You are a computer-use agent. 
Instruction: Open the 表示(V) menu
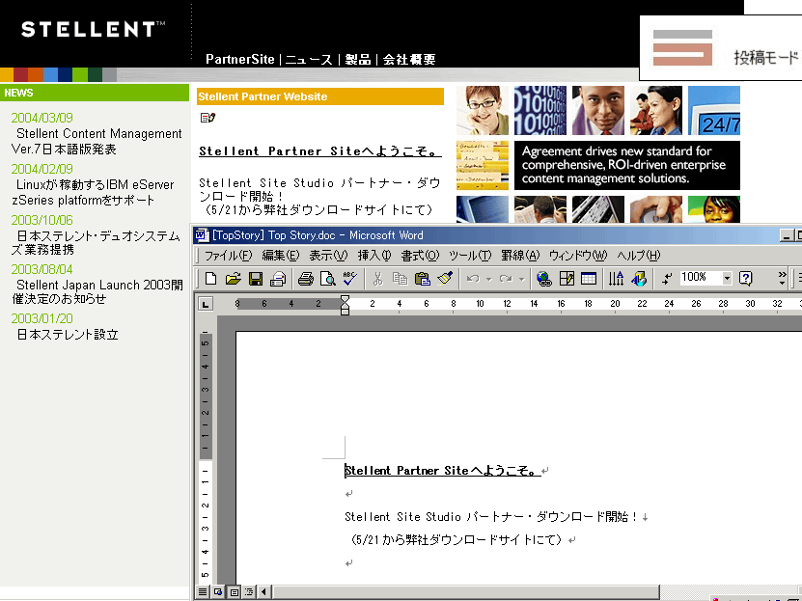(x=328, y=255)
